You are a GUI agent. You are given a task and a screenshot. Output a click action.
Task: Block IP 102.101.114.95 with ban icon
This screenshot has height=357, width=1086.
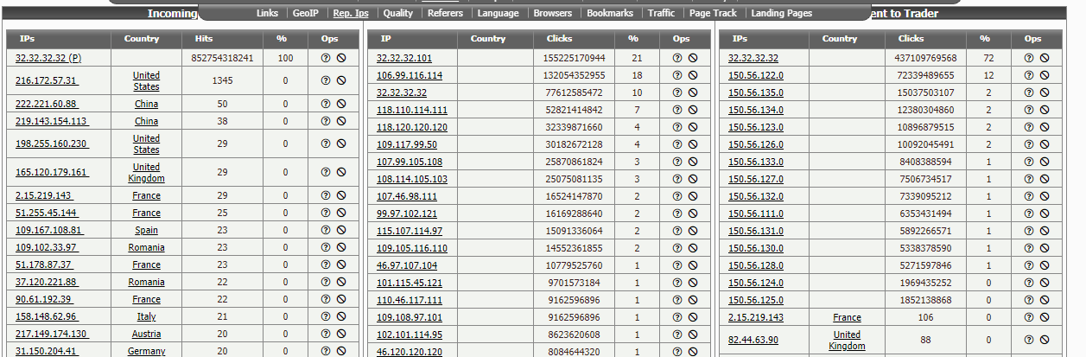point(693,335)
